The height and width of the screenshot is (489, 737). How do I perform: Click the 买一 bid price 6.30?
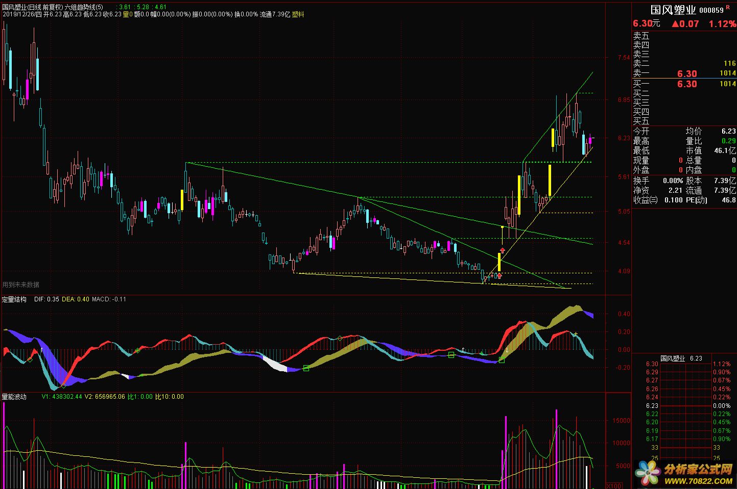pyautogui.click(x=687, y=84)
